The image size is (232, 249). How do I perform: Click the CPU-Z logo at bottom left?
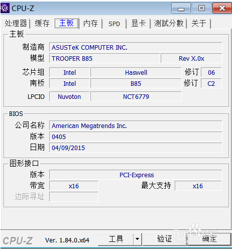[18, 241]
